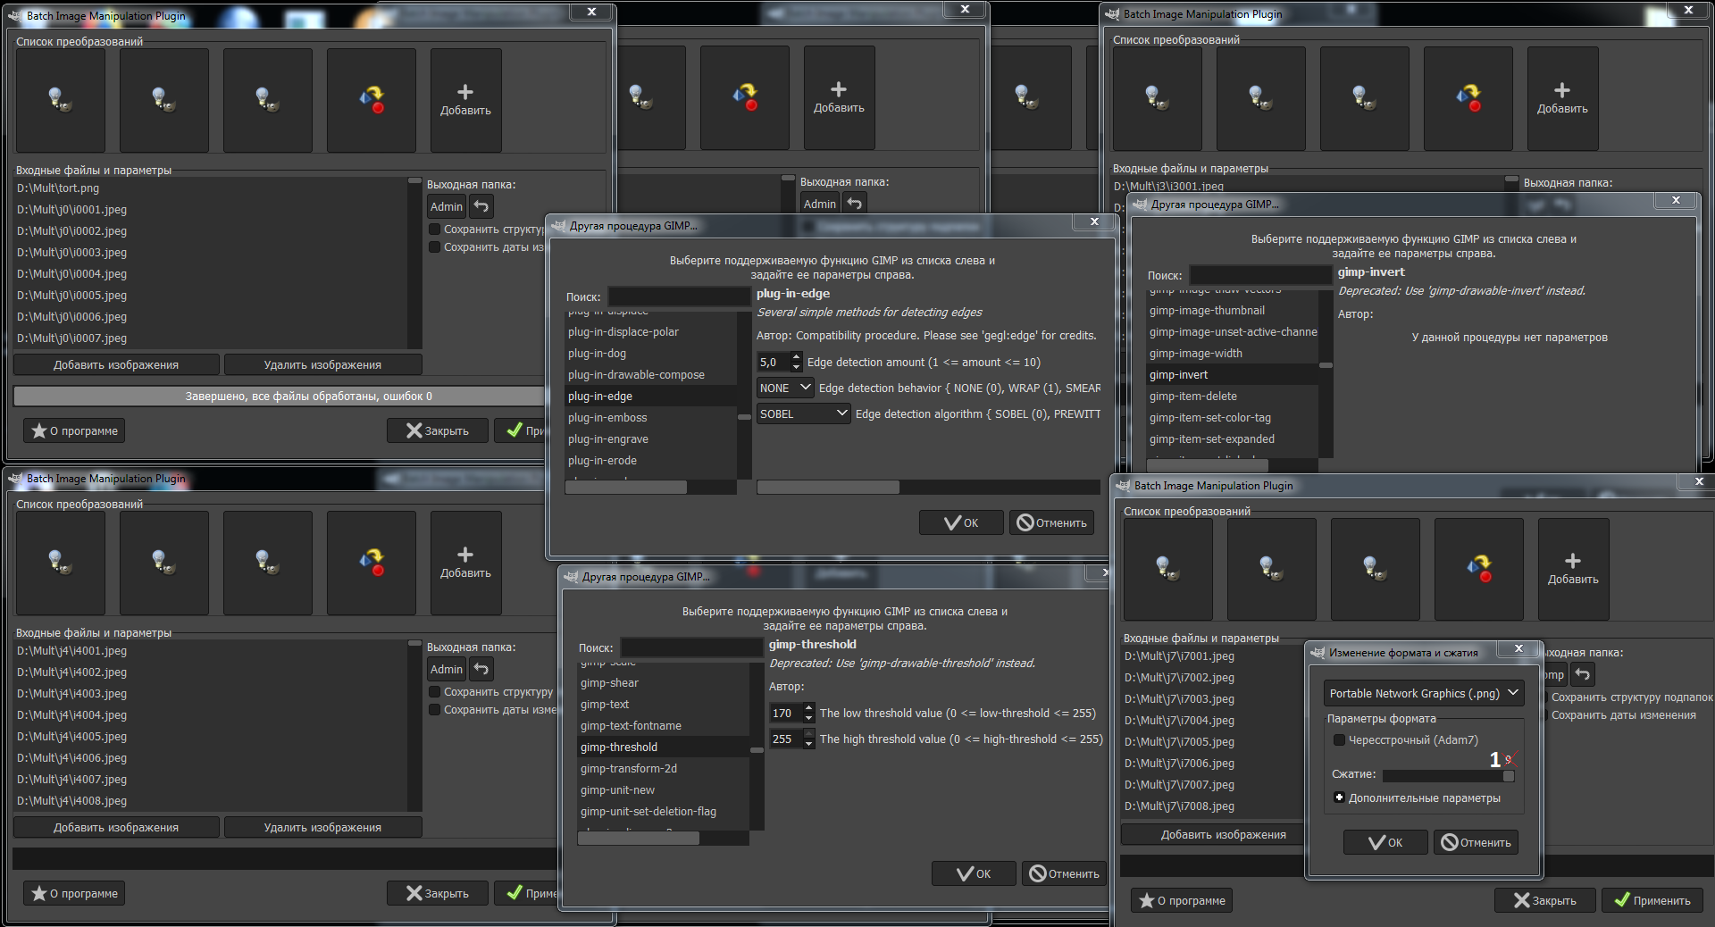The image size is (1715, 927).
Task: Toggle Сохранить структуру подпапок in i7001 window
Action: click(1631, 697)
